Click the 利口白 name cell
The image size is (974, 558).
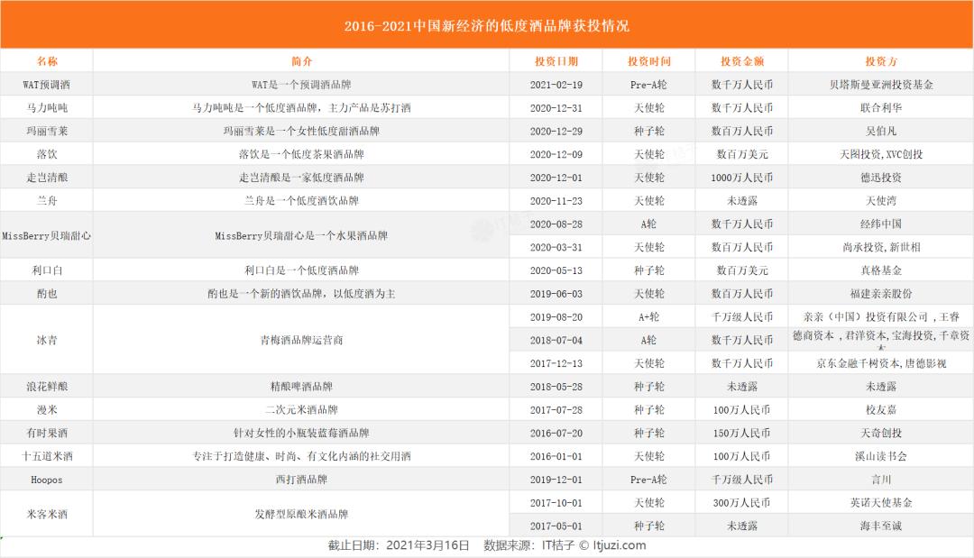[x=47, y=270]
